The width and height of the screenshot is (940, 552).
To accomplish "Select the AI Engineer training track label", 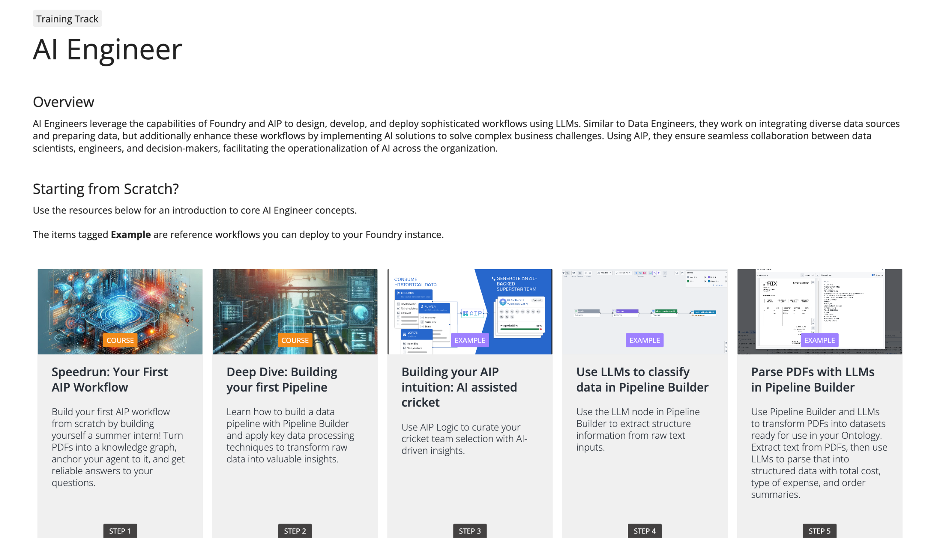I will tap(67, 18).
